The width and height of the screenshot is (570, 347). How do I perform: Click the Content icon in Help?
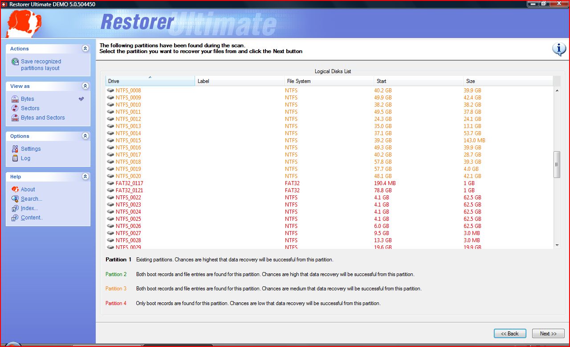15,218
